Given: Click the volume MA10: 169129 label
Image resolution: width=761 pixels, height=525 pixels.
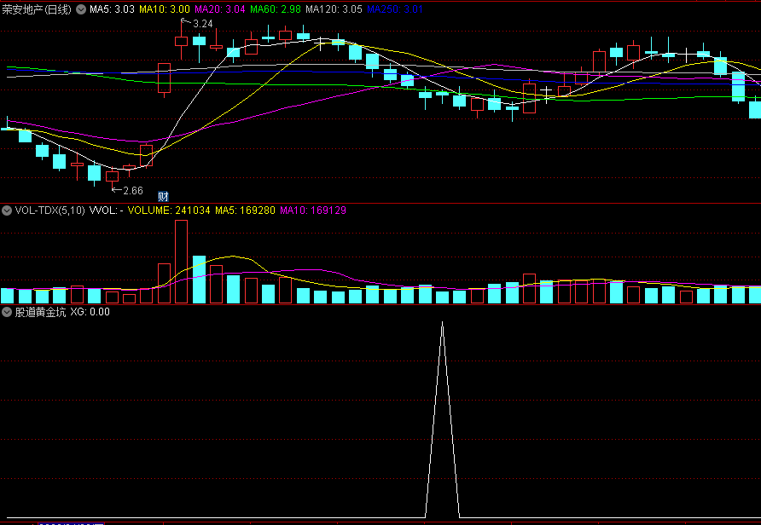Looking at the screenshot, I should click(313, 211).
